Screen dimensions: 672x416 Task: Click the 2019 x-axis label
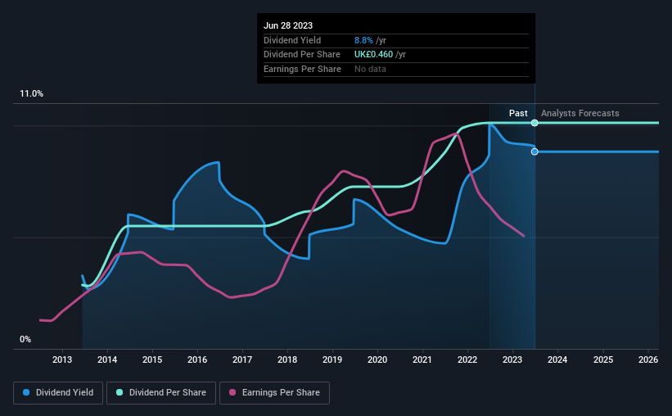332,359
